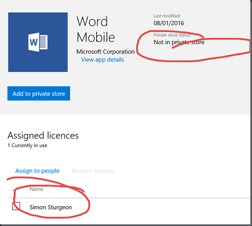Click the Last modified label
Image resolution: width=252 pixels, height=226 pixels.
click(x=167, y=16)
